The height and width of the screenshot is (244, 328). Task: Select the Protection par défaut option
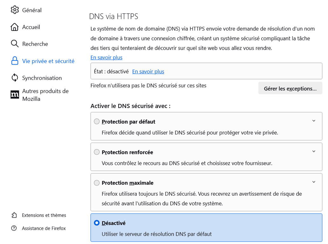click(97, 121)
